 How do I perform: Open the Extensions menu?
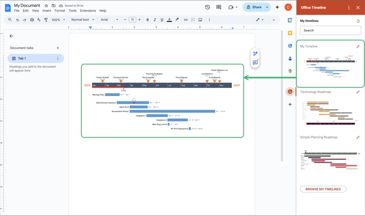coord(88,11)
